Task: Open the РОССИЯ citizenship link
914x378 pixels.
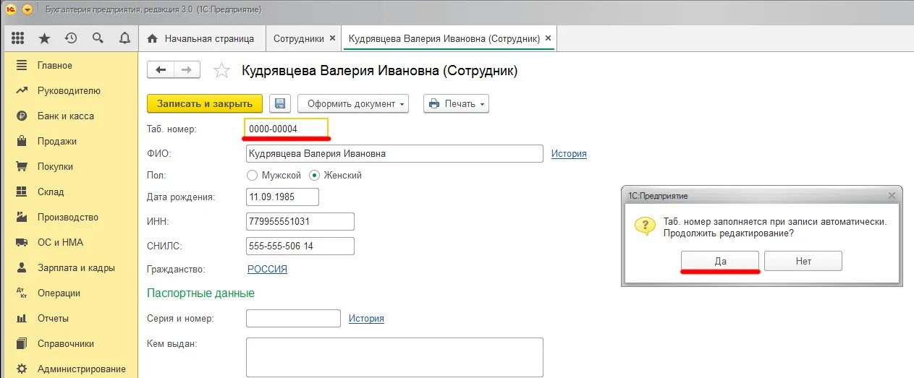Action: coord(267,269)
